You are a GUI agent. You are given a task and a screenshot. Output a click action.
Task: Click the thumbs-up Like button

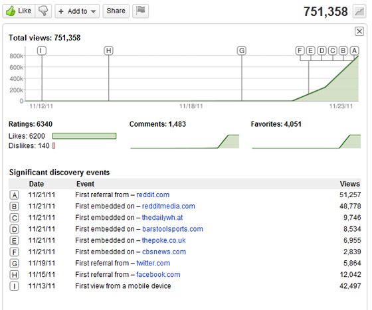coord(19,11)
